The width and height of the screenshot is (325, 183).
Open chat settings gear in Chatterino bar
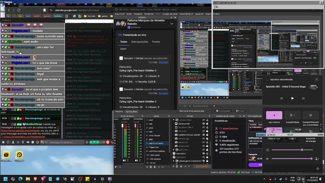pos(3,142)
